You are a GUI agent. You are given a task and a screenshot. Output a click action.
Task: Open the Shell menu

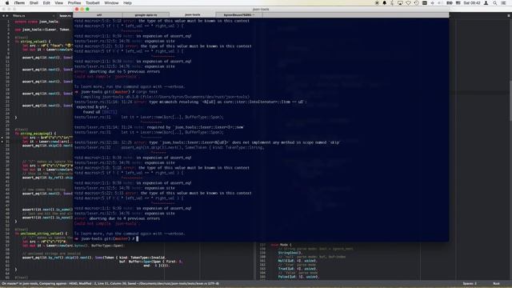[x=34, y=3]
